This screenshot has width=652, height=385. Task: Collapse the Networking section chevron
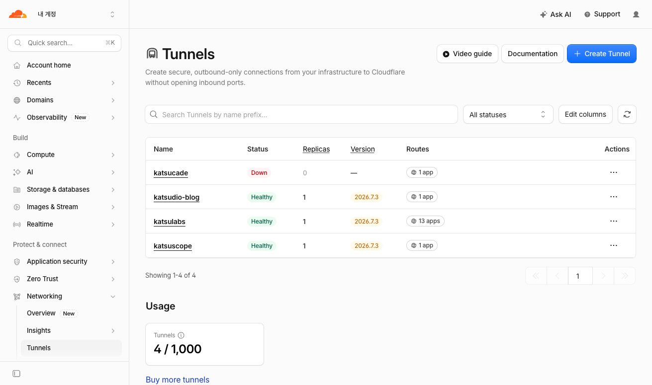click(113, 297)
